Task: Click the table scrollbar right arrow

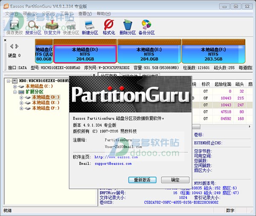Action: point(250,126)
